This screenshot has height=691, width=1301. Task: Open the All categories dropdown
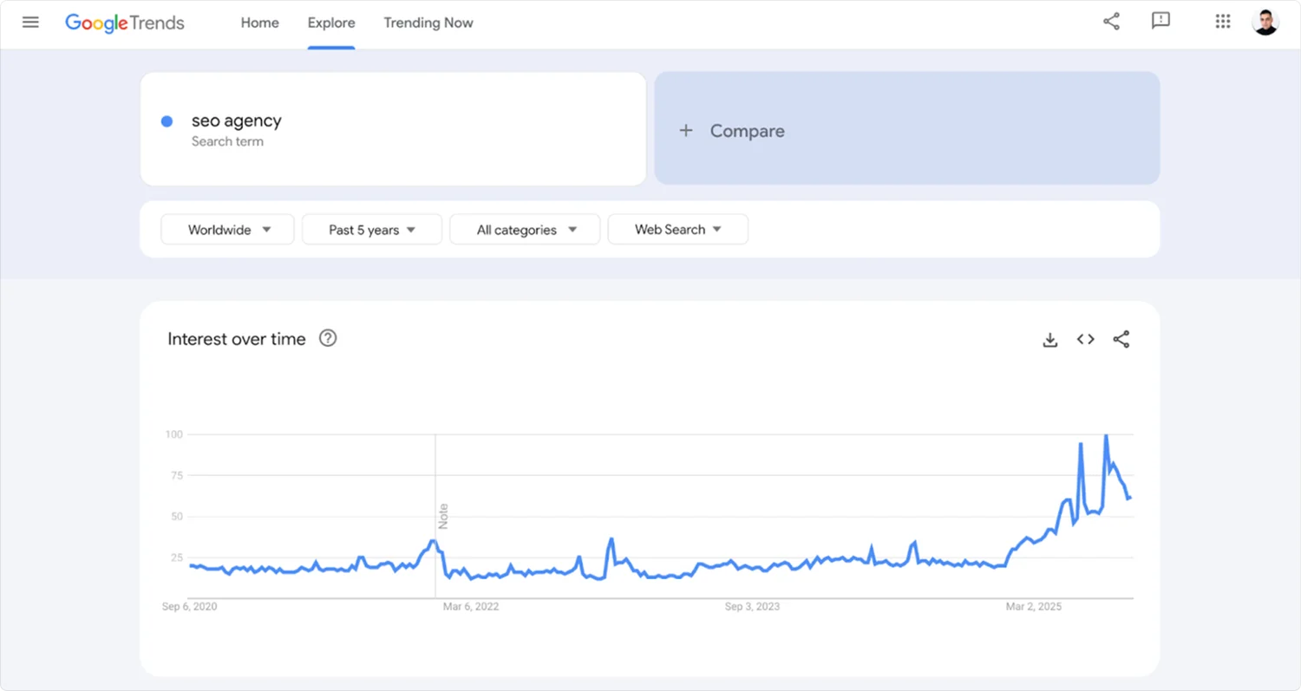coord(524,229)
